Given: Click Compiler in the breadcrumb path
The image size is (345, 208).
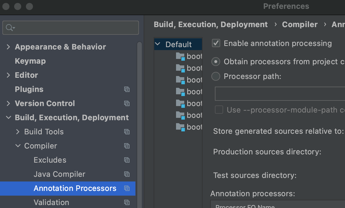Looking at the screenshot, I should (x=300, y=24).
